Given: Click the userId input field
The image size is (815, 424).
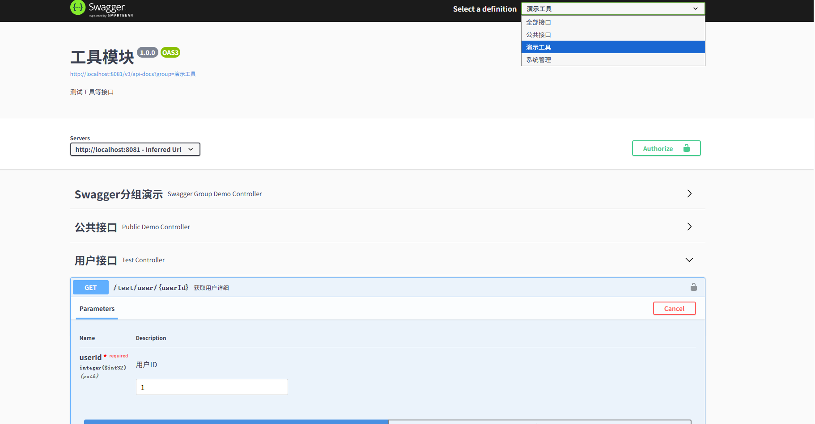Looking at the screenshot, I should tap(212, 387).
